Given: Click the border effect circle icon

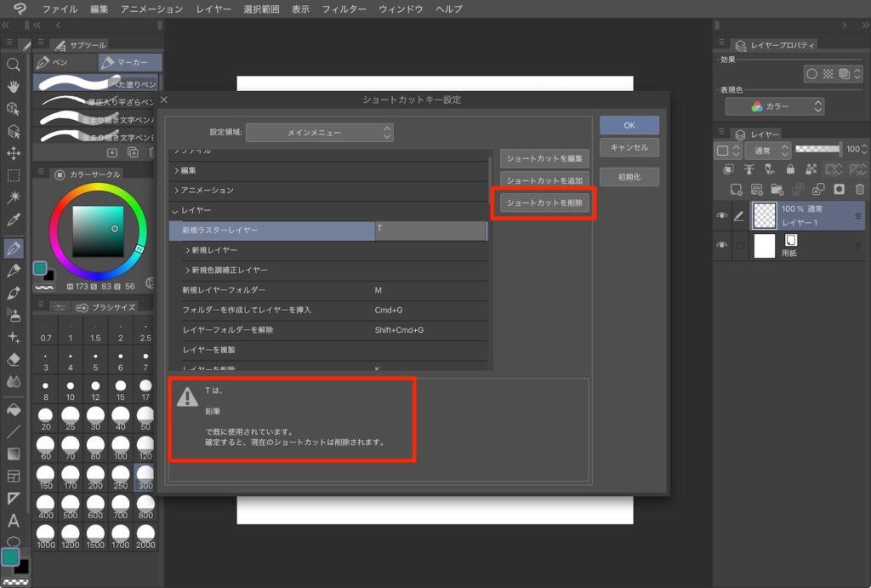Looking at the screenshot, I should (811, 74).
